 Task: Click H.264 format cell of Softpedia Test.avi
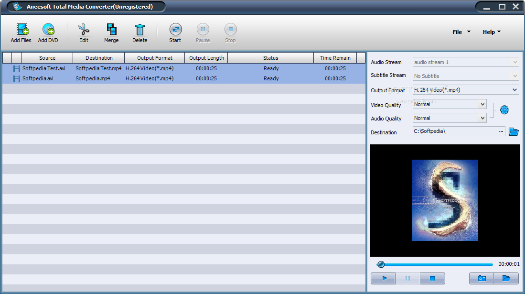(x=150, y=68)
